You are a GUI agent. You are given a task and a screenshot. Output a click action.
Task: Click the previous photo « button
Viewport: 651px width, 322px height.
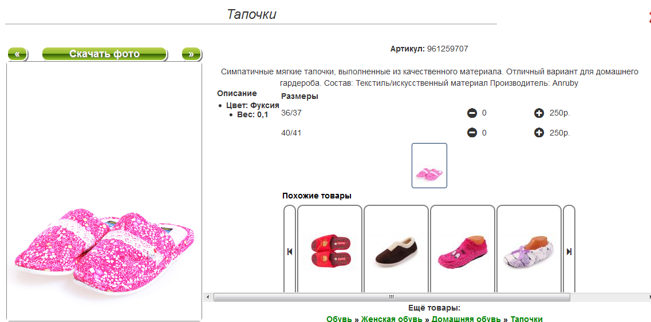pos(17,54)
